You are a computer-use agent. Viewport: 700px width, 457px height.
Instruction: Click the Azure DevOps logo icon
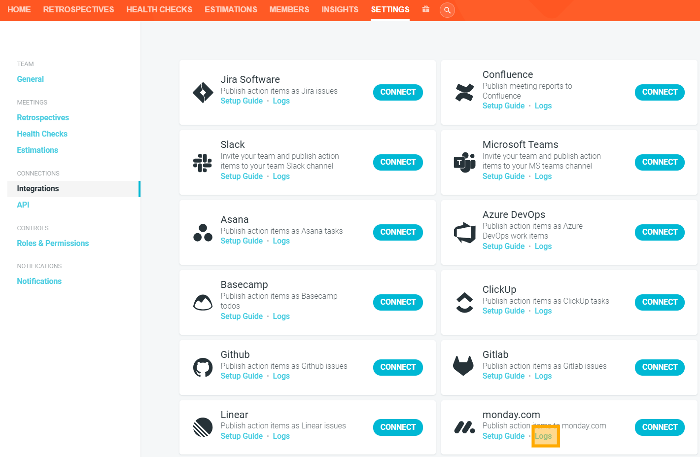[x=464, y=233]
